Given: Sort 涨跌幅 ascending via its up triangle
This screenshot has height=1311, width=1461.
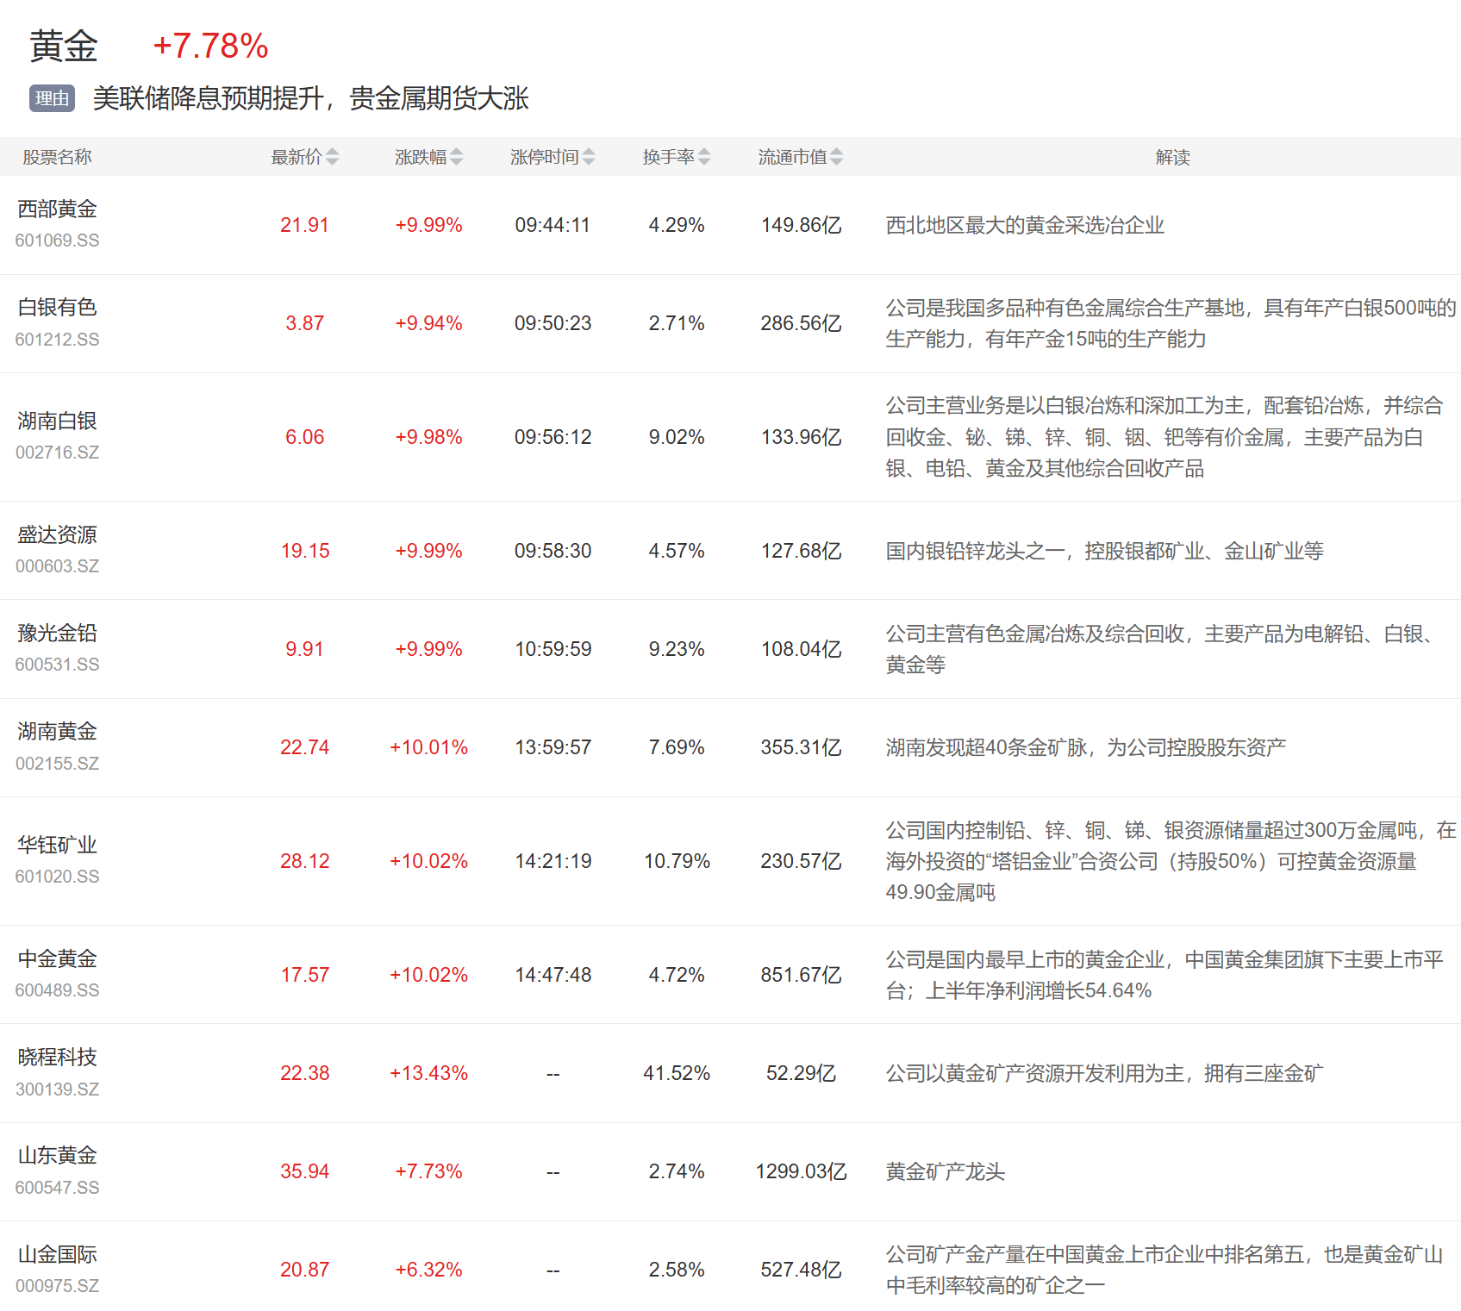Looking at the screenshot, I should 457,153.
